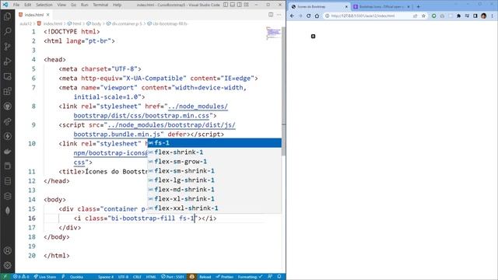
Task: Choose flex-xxl-shrink-1 suggestion
Action: (x=215, y=208)
